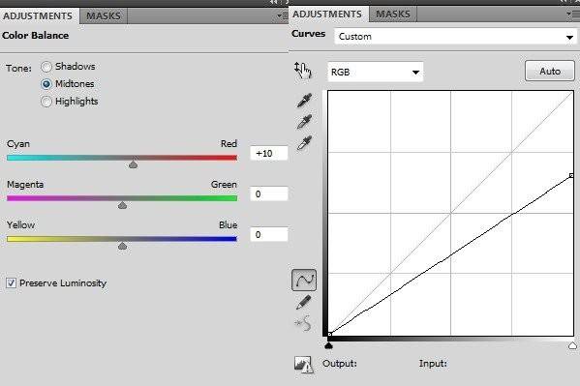This screenshot has height=386, width=580.
Task: Select the Highlights tone radio button
Action: 46,102
